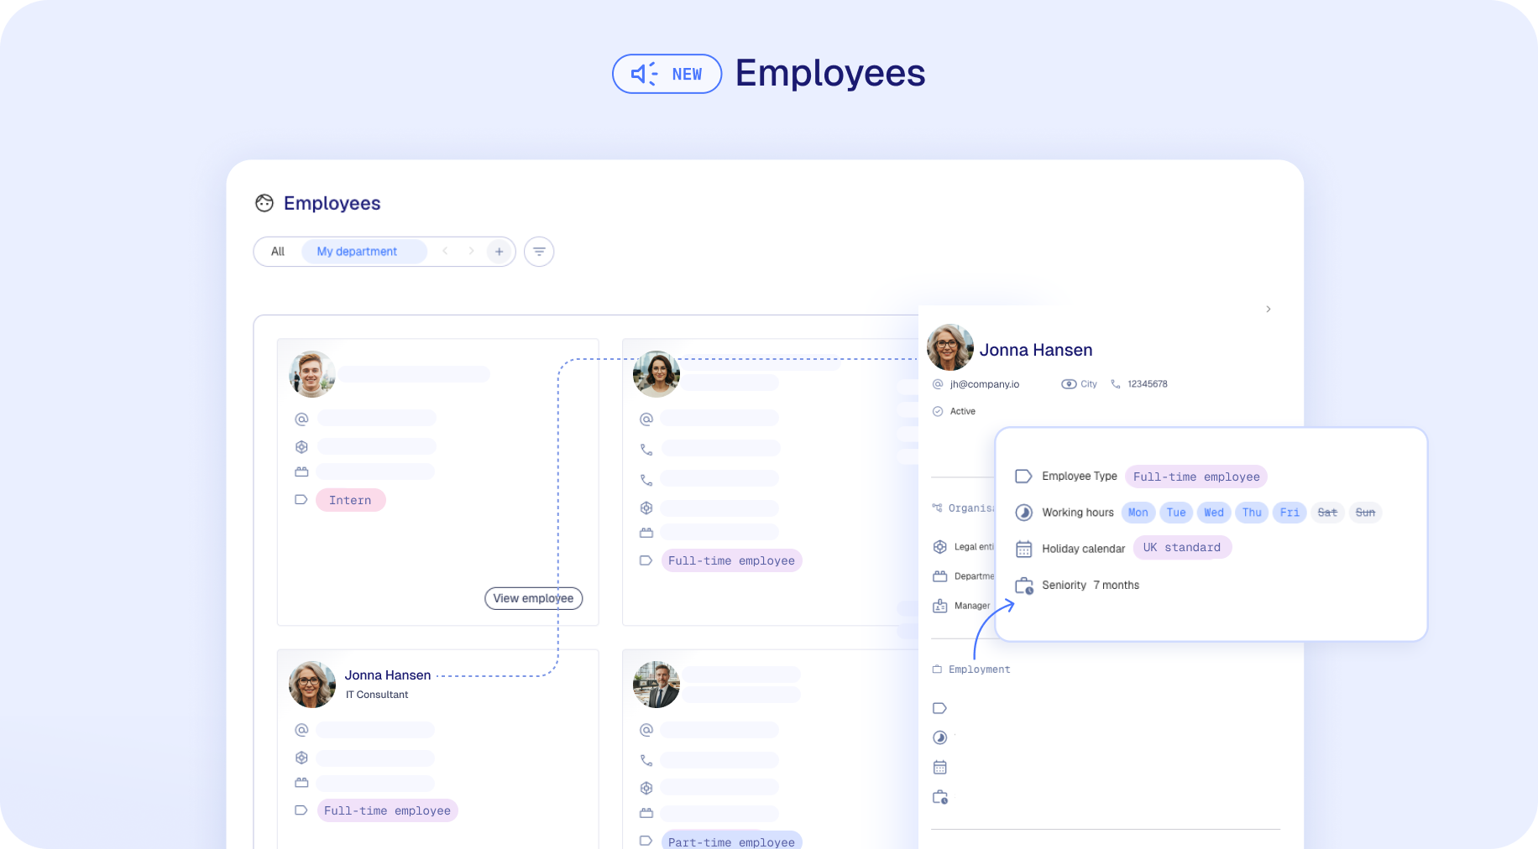1538x849 pixels.
Task: Go to next tab with right chevron
Action: tap(471, 251)
